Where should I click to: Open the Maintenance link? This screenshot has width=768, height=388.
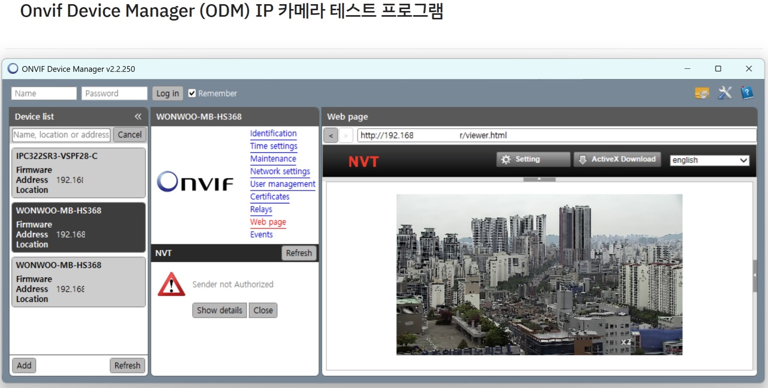273,158
